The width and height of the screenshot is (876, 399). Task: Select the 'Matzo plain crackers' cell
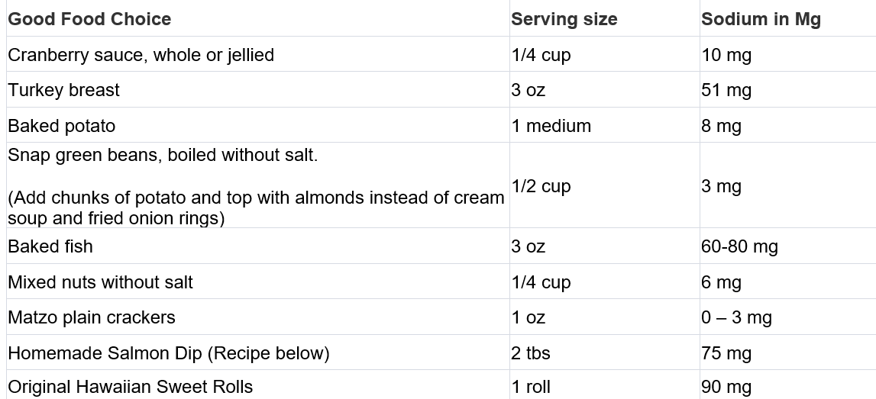[x=92, y=317]
